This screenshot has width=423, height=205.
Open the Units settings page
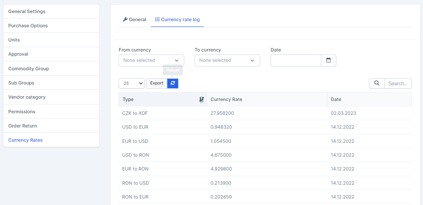(14, 40)
